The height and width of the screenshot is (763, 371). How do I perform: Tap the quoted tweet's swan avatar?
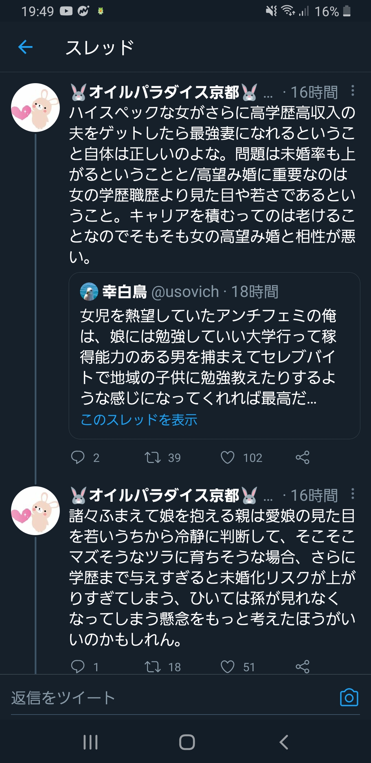[x=89, y=292]
